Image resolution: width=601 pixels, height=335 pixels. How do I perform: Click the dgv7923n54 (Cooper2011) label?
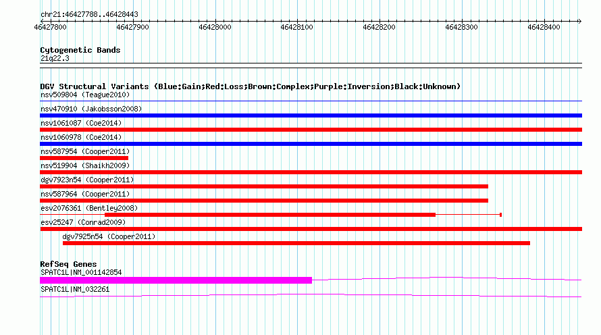(87, 180)
